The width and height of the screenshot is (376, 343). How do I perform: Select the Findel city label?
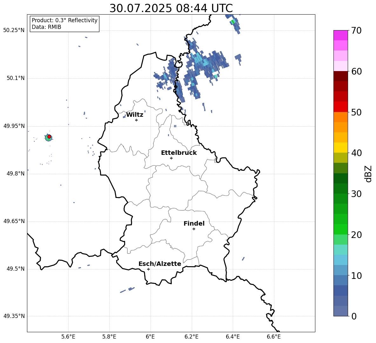click(194, 223)
